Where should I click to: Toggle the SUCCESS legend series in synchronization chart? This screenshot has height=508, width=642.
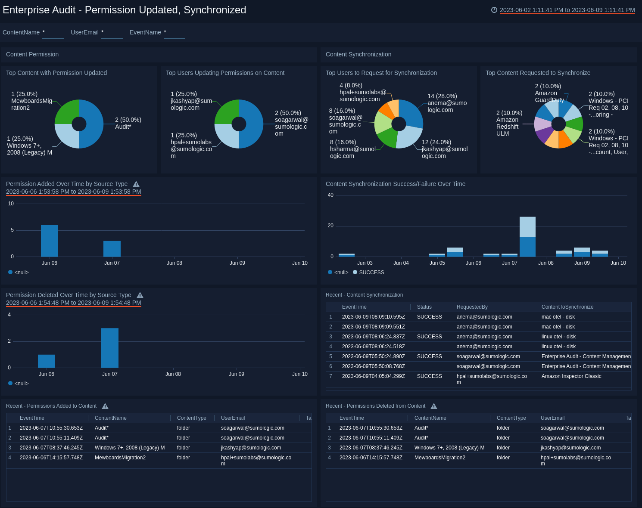(368, 273)
